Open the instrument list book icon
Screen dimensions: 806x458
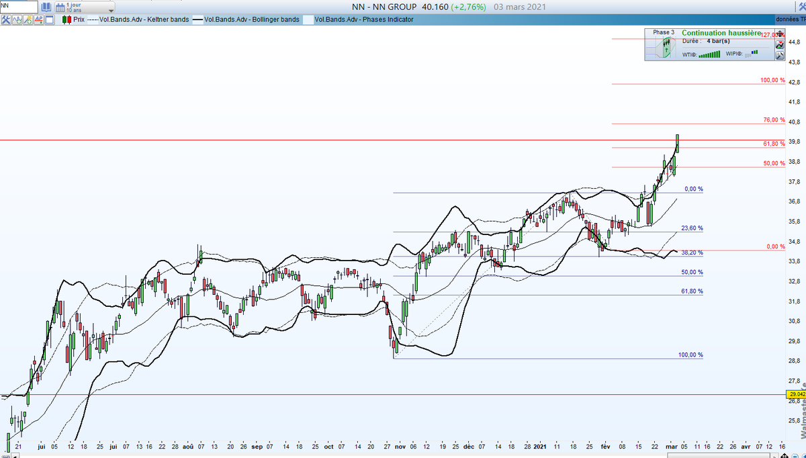click(46, 7)
